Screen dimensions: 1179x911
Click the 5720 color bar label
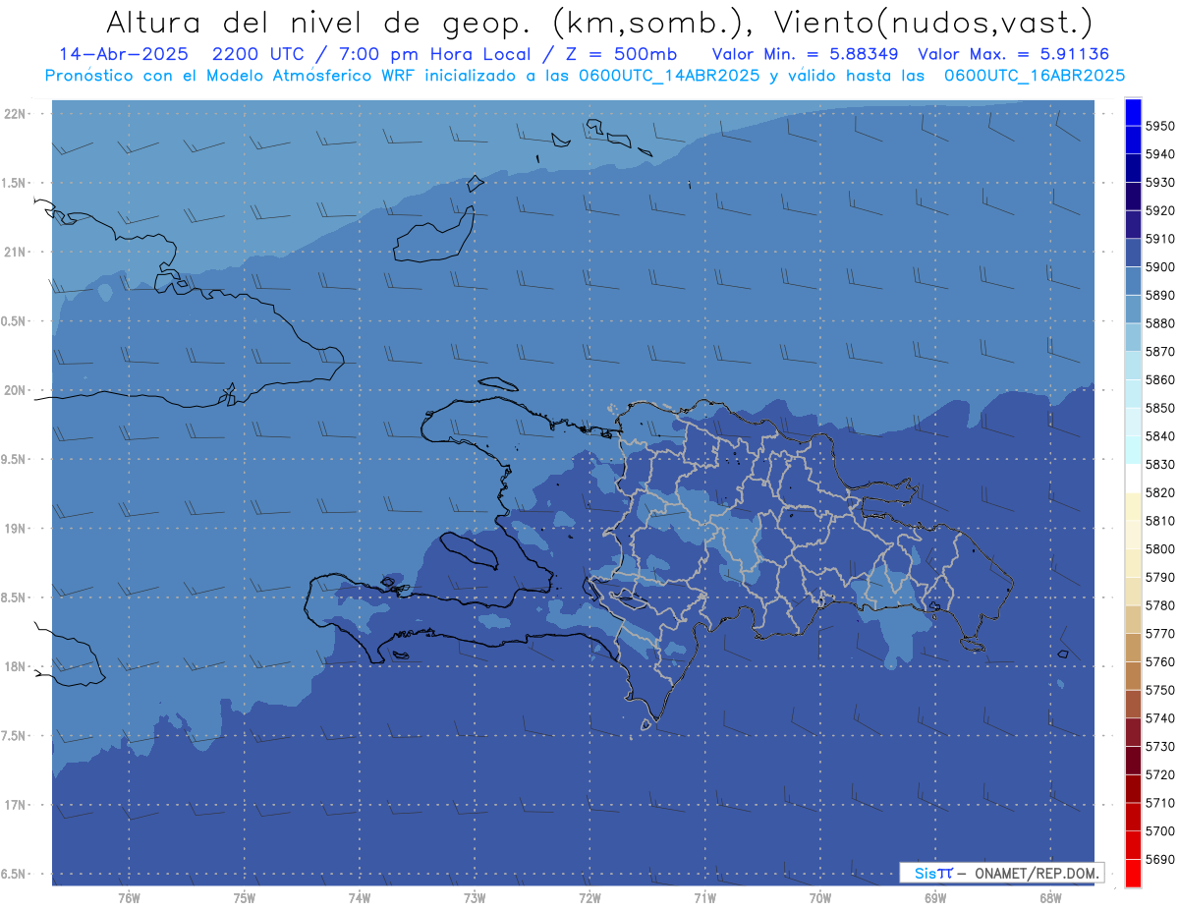[1160, 774]
